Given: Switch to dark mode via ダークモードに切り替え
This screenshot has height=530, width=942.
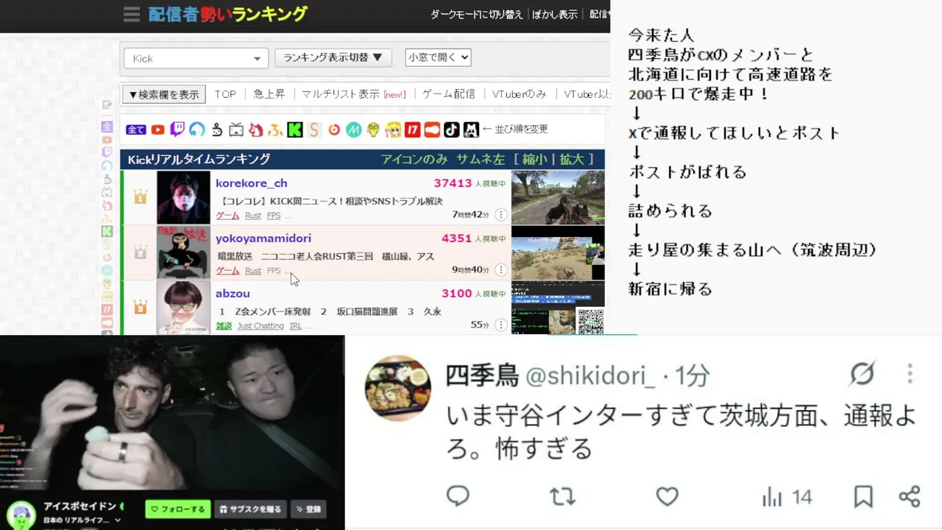Looking at the screenshot, I should click(x=476, y=14).
